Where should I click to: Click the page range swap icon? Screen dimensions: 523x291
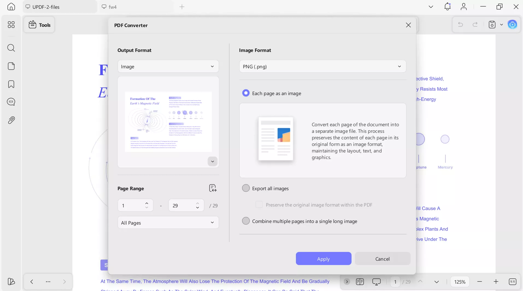(x=213, y=188)
